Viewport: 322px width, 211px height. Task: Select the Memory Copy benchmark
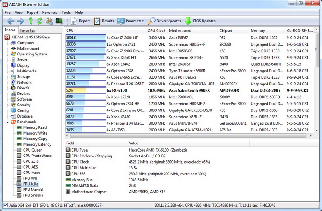pyautogui.click(x=35, y=139)
